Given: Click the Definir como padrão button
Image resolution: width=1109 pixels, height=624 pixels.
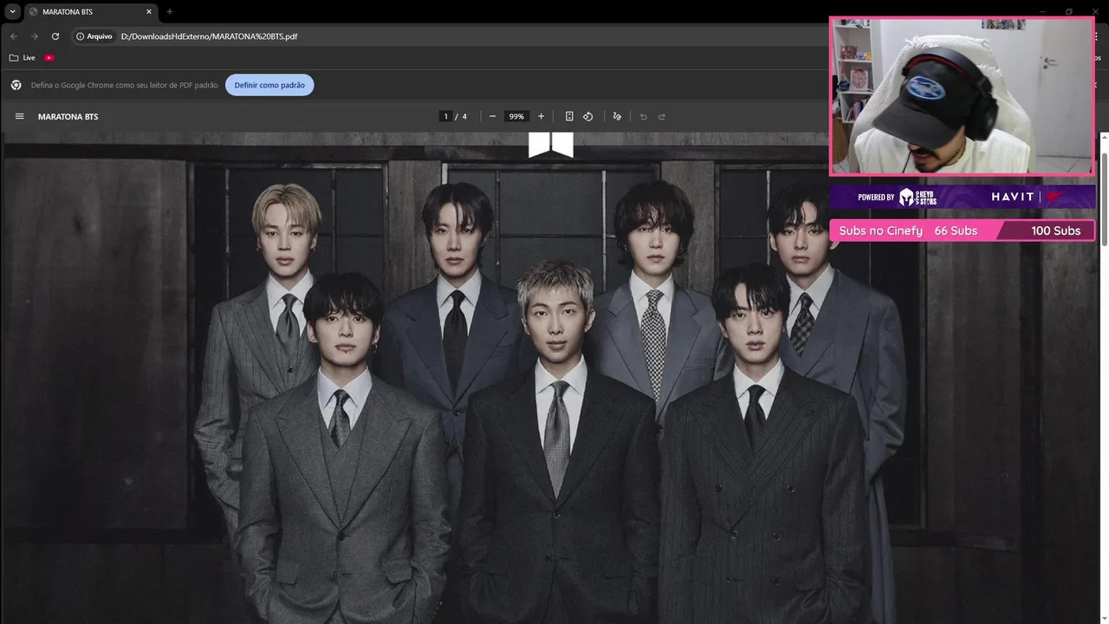Looking at the screenshot, I should (269, 85).
